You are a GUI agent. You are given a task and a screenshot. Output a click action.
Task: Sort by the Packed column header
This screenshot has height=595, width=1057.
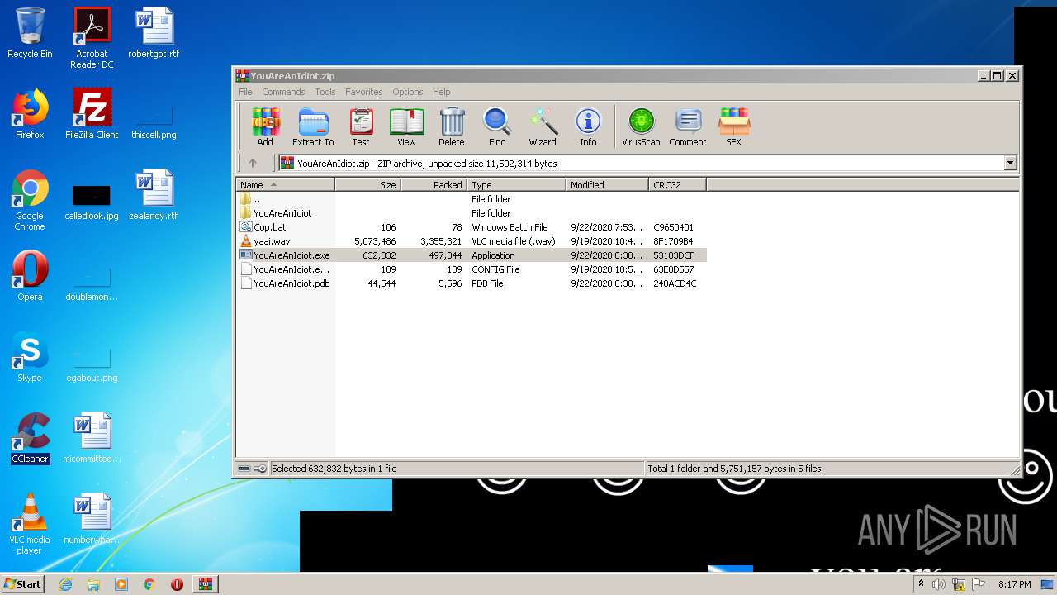tap(434, 185)
